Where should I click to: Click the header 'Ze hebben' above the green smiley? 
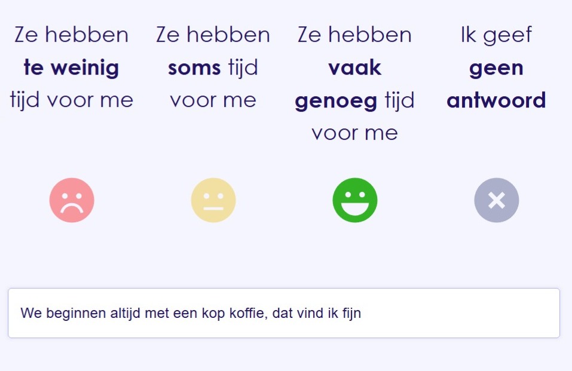(355, 34)
